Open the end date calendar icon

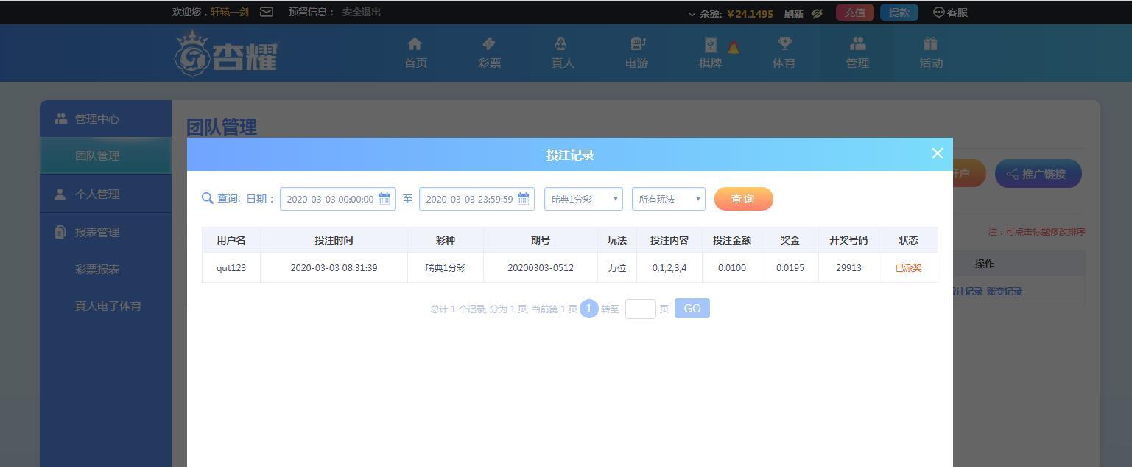coord(524,198)
